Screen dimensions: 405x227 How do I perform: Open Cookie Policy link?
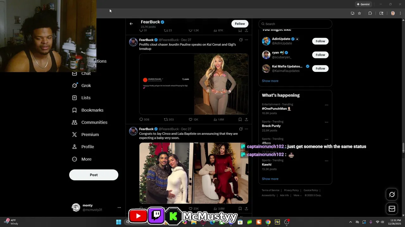pos(311,190)
